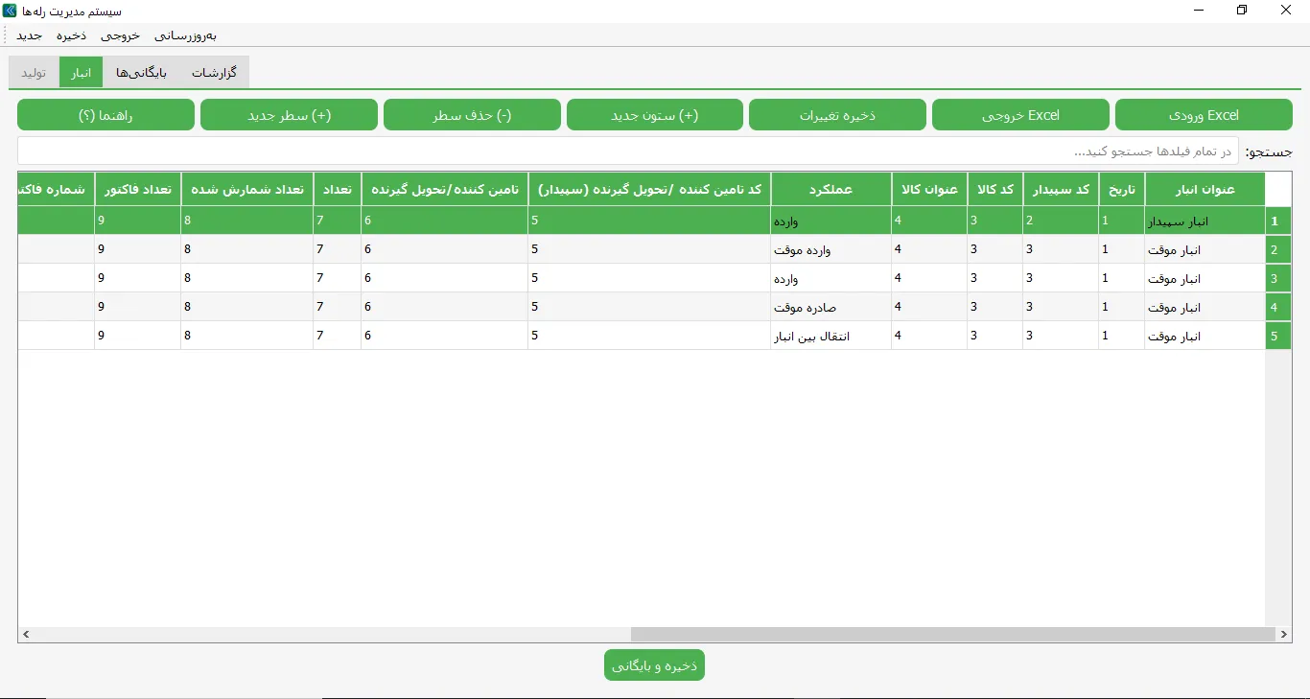Screen dimensions: 1310x699
Task: Restore the window with the title bar button
Action: click(x=1242, y=11)
